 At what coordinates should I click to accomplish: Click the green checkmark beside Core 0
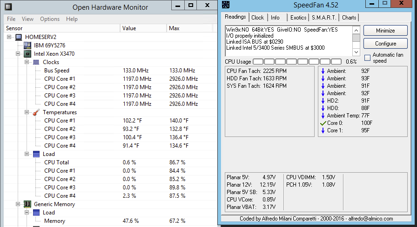click(323, 123)
